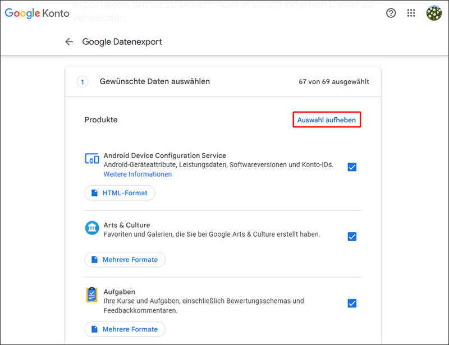This screenshot has height=345, width=449.
Task: Click the step 1 circle indicator
Action: 83,82
